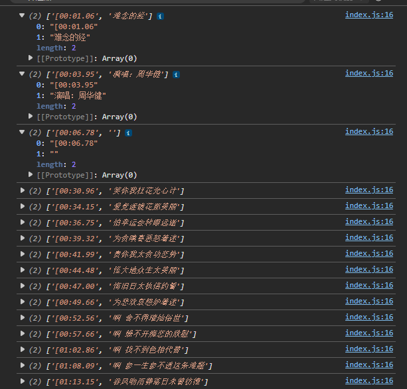Open index.js:16 link for the 00:30.96 log
Viewport: 407px width, 389px height.
(x=369, y=190)
